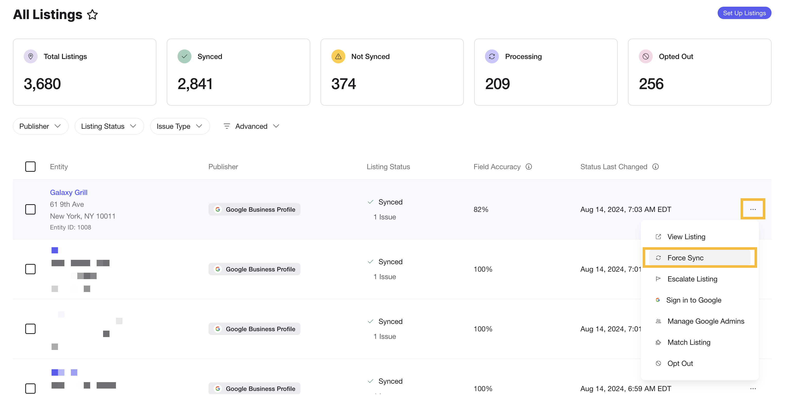Click the View Listing external link icon
Screen dimensions: 788x395
click(x=658, y=236)
